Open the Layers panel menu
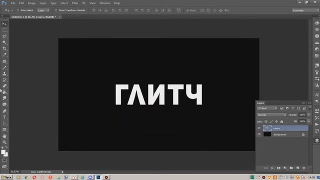 pyautogui.click(x=309, y=103)
